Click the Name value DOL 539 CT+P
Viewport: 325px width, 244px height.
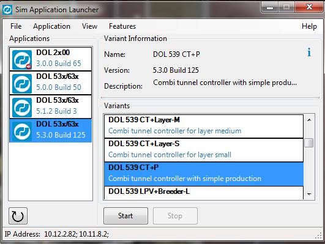(176, 54)
